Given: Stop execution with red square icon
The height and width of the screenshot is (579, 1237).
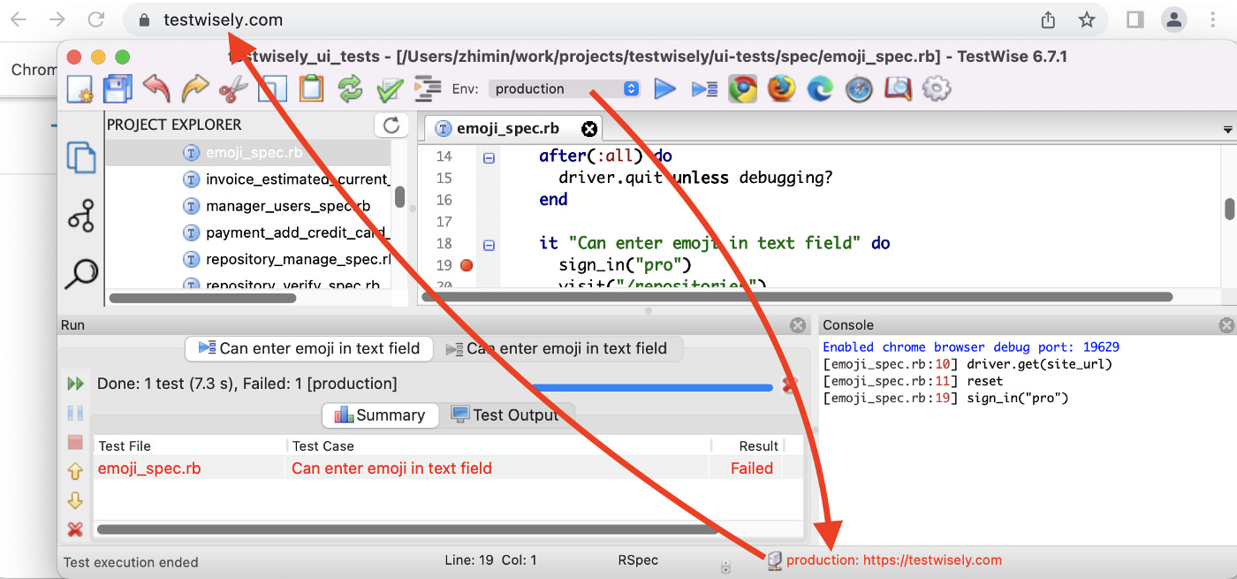Looking at the screenshot, I should pos(75,442).
